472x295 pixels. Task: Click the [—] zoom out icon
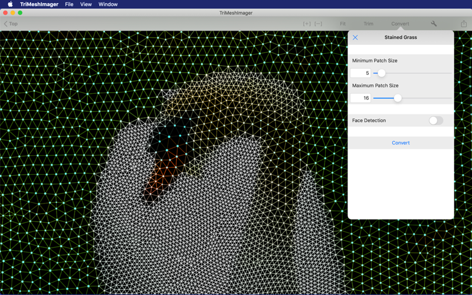pyautogui.click(x=318, y=24)
